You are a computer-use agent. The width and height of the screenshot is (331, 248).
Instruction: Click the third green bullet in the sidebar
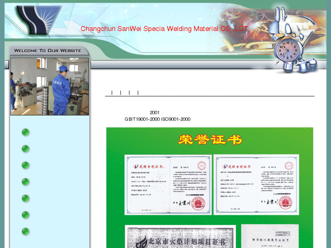[x=25, y=165]
